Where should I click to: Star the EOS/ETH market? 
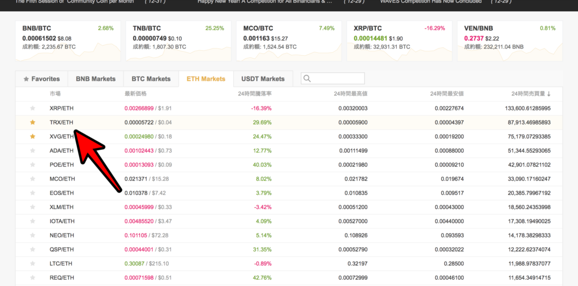click(x=32, y=193)
